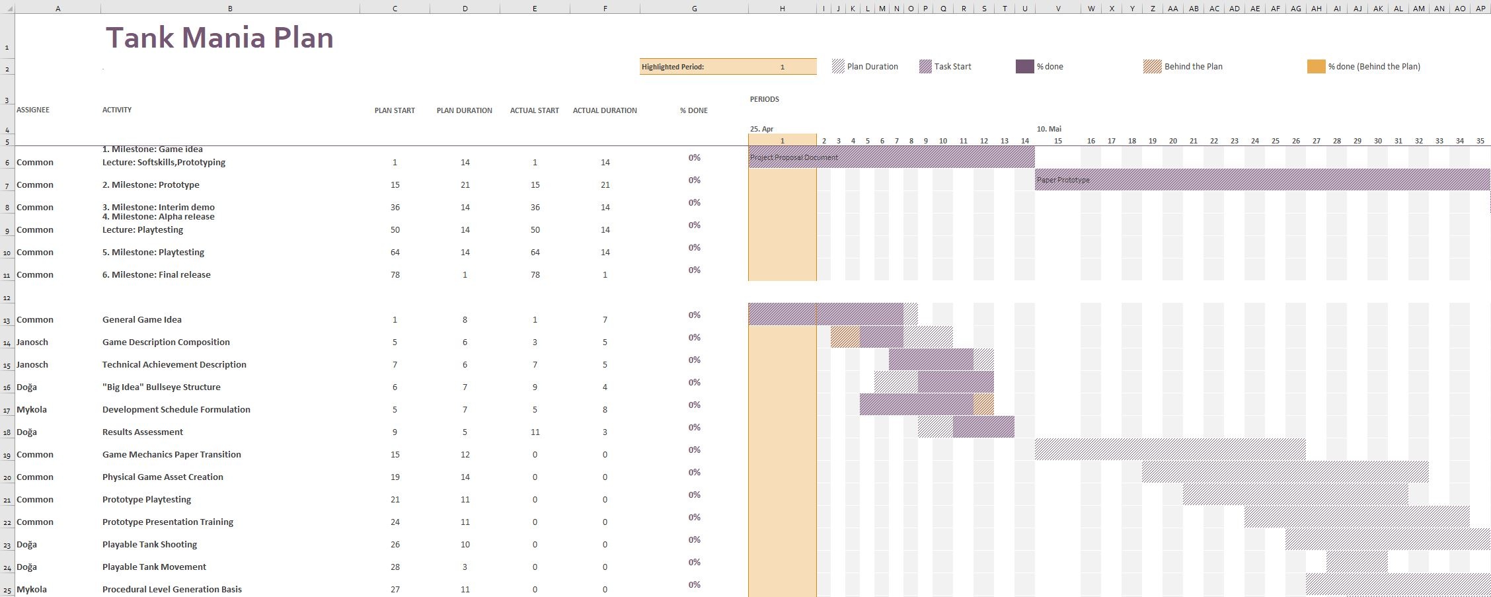Select column B header
Screen dimensions: 1491x597
click(230, 8)
